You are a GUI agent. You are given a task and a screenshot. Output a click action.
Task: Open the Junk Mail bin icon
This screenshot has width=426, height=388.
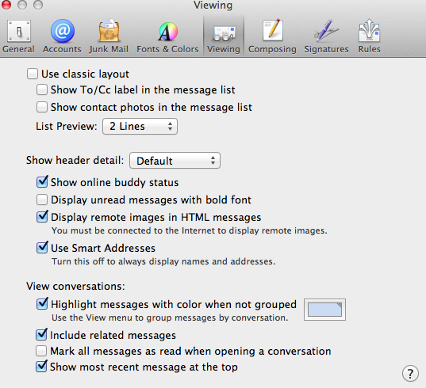[109, 31]
